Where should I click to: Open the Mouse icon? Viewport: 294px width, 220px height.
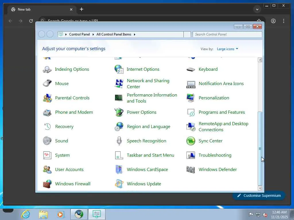click(47, 83)
